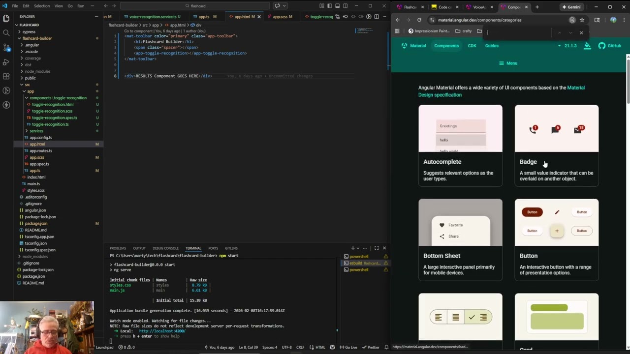Expand the .angular folder

coord(32,45)
